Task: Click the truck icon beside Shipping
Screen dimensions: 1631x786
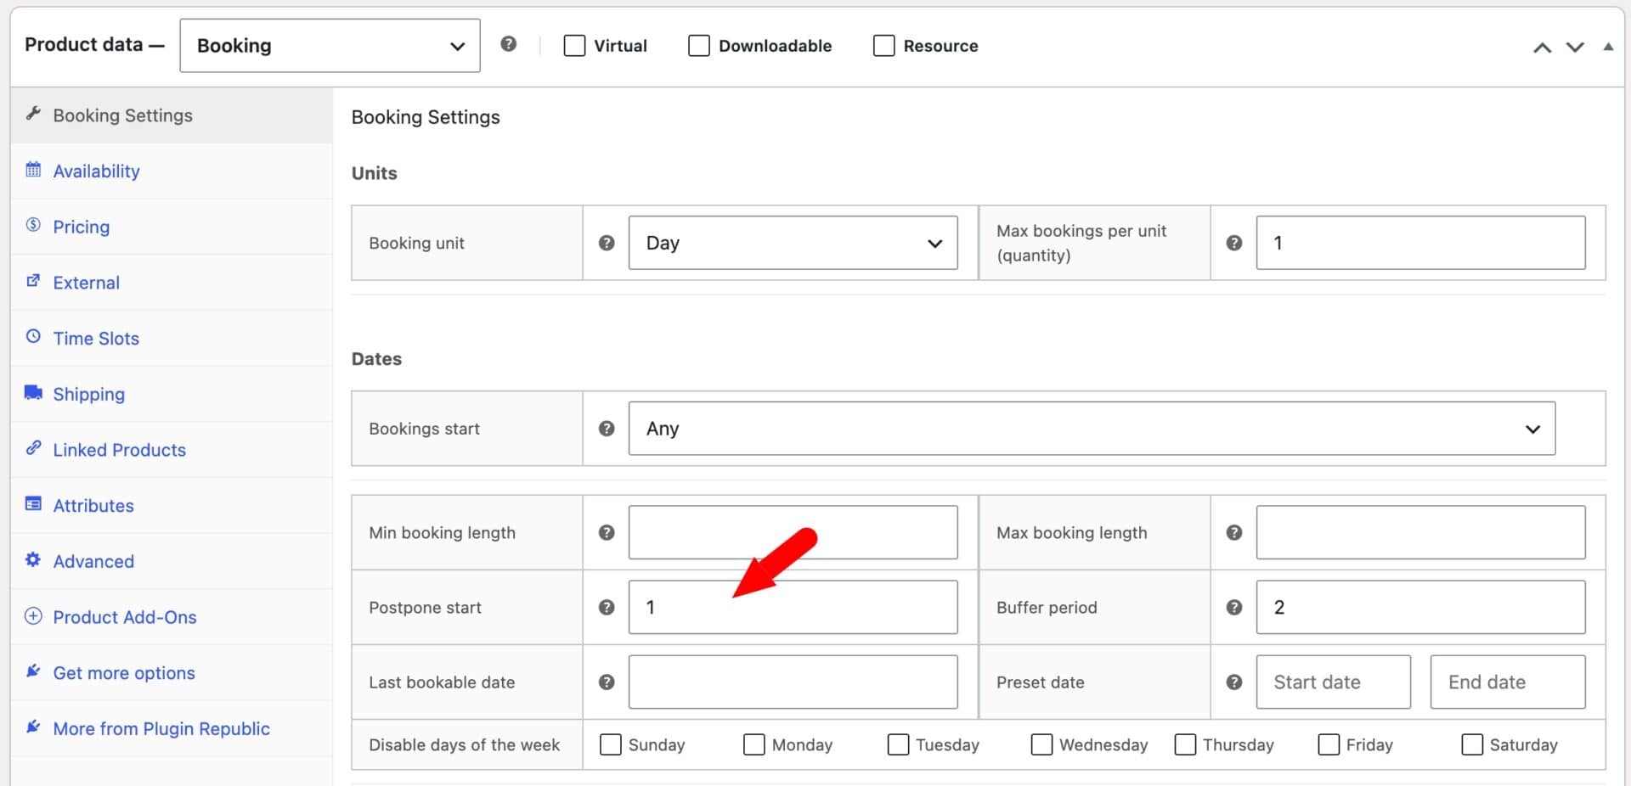Action: [33, 392]
